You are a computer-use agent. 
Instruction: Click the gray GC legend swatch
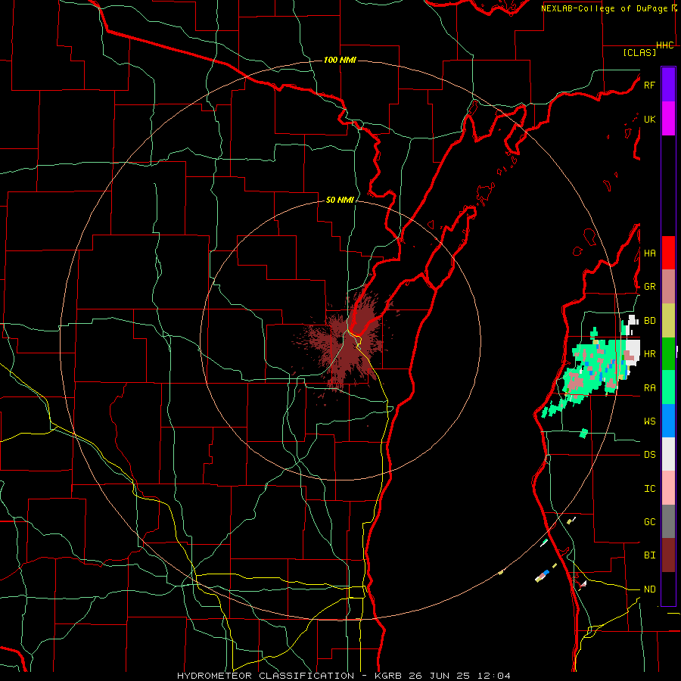point(668,521)
